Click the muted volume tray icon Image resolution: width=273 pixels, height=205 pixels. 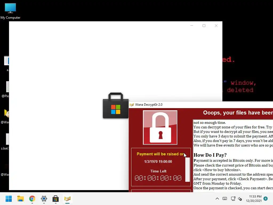(x=240, y=199)
